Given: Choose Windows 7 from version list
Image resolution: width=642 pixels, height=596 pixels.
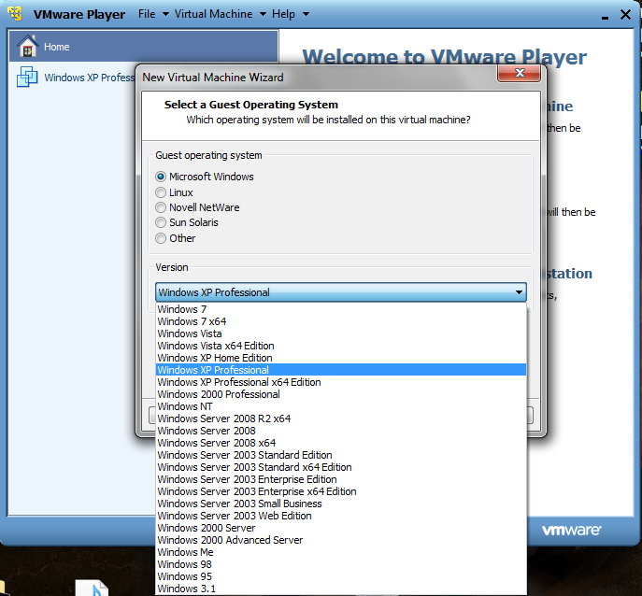Looking at the screenshot, I should 341,309.
